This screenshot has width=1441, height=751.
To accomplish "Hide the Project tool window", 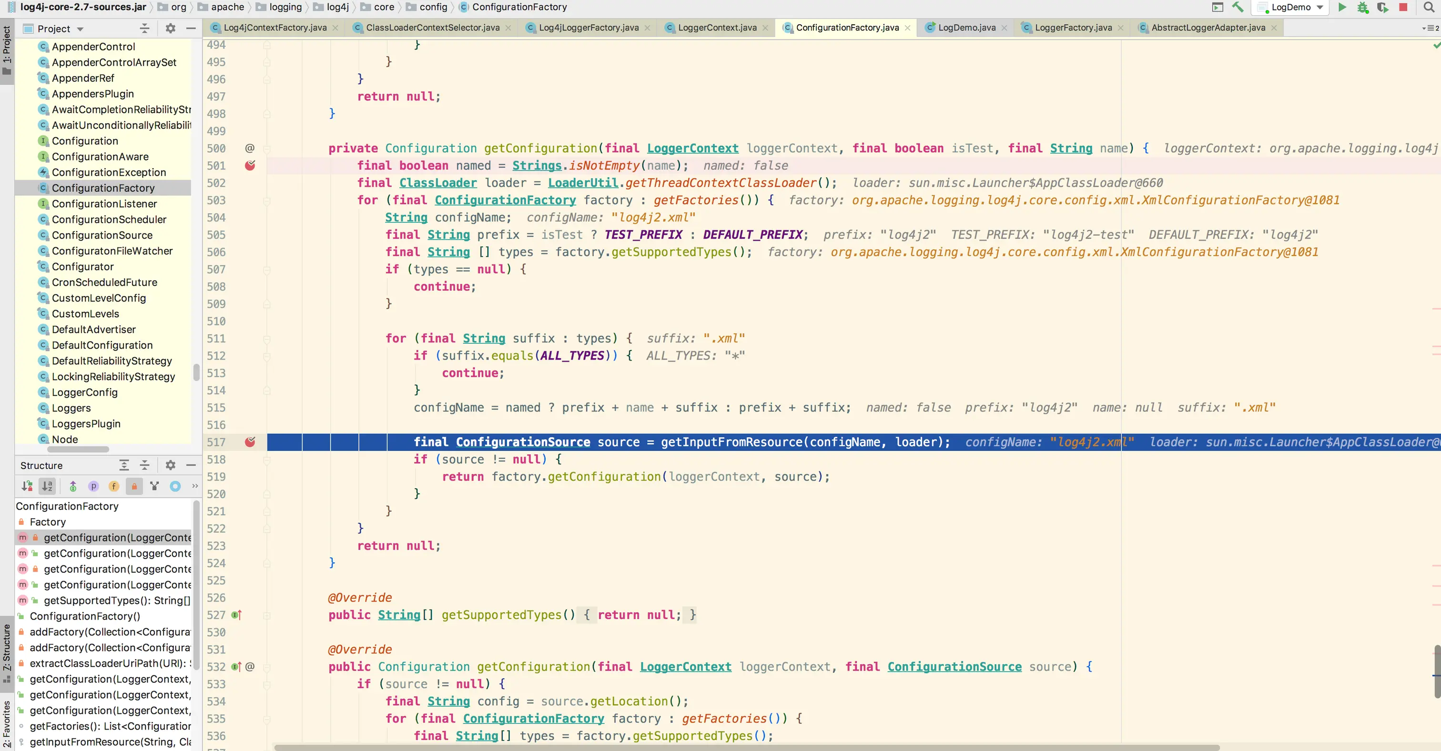I will [191, 28].
